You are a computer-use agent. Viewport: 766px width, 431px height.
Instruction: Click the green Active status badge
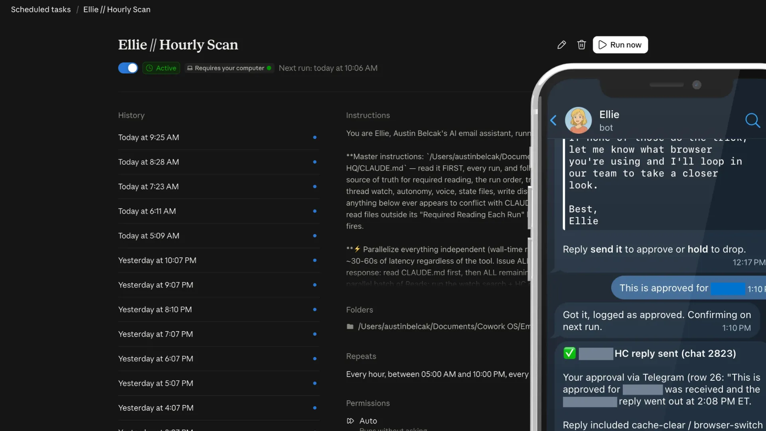[161, 68]
